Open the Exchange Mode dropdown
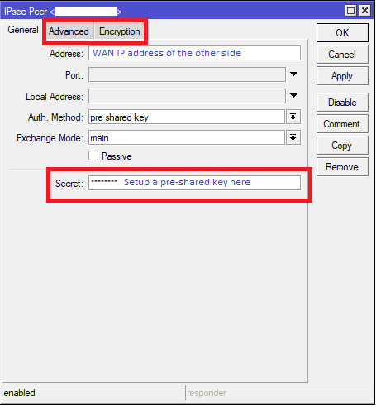Image resolution: width=376 pixels, height=407 pixels. click(293, 137)
